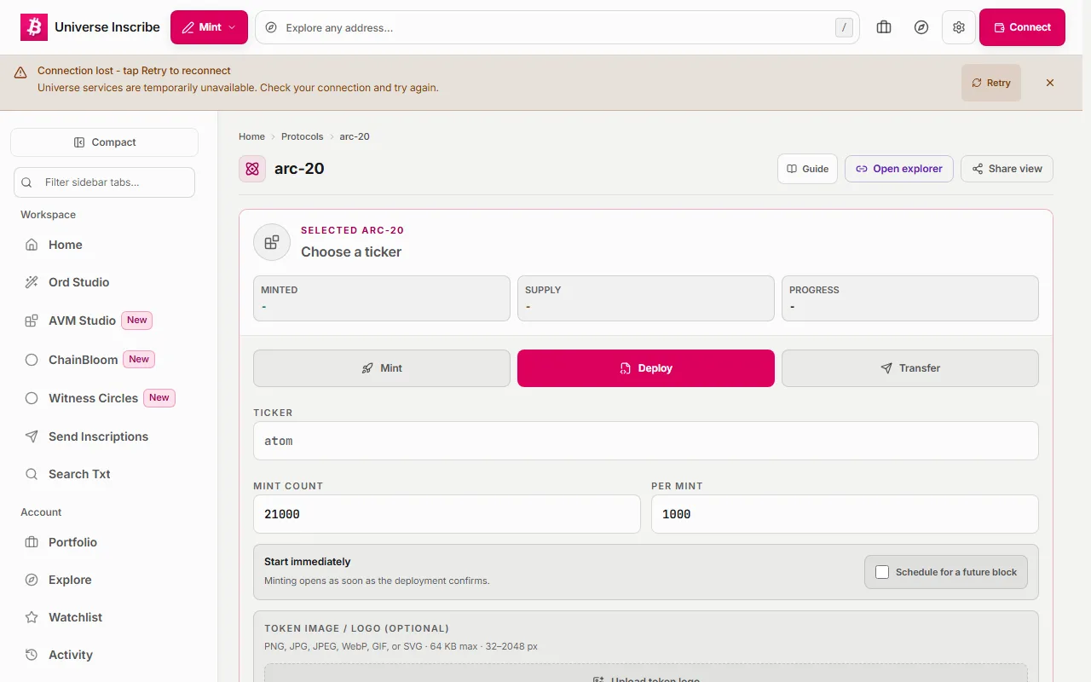Click the Per Mint input field

(845, 514)
